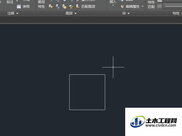Open 图层特性 layer properties
Viewport: 182px width, 136px height.
tap(41, 4)
